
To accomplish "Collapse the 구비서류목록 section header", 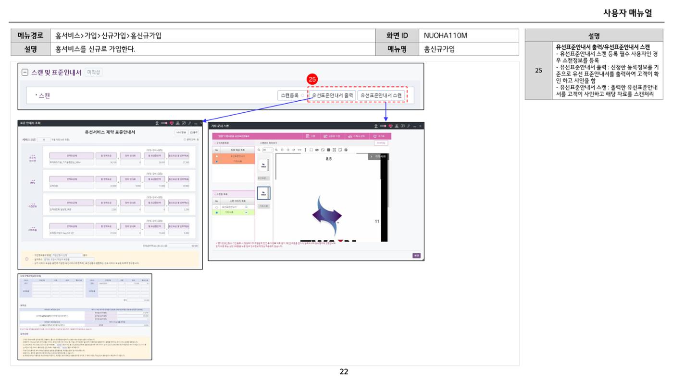I will tap(234, 143).
